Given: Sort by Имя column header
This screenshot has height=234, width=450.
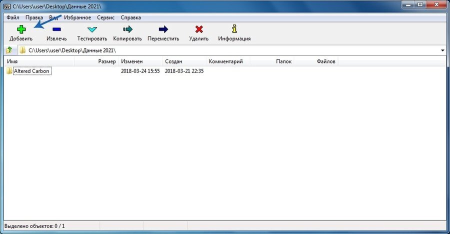Looking at the screenshot, I should [x=39, y=61].
